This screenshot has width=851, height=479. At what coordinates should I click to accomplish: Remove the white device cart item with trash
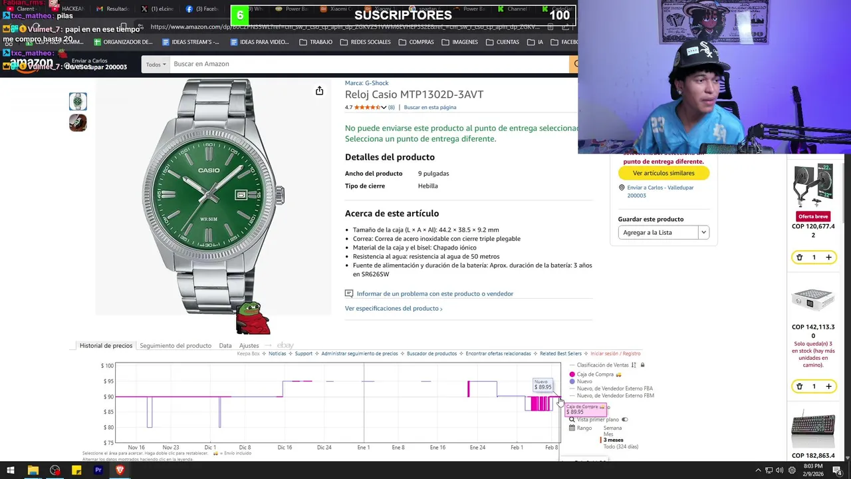[x=799, y=387]
